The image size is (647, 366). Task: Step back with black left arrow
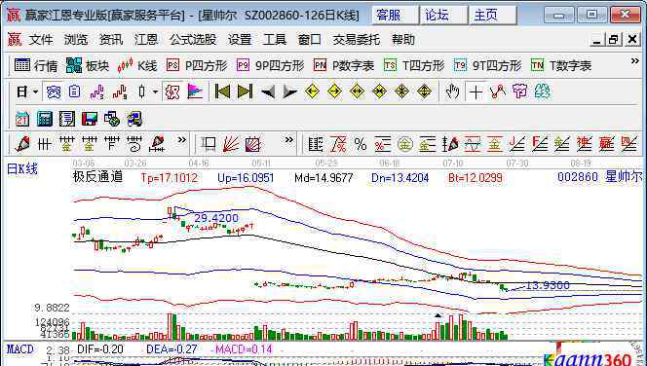[x=268, y=91]
